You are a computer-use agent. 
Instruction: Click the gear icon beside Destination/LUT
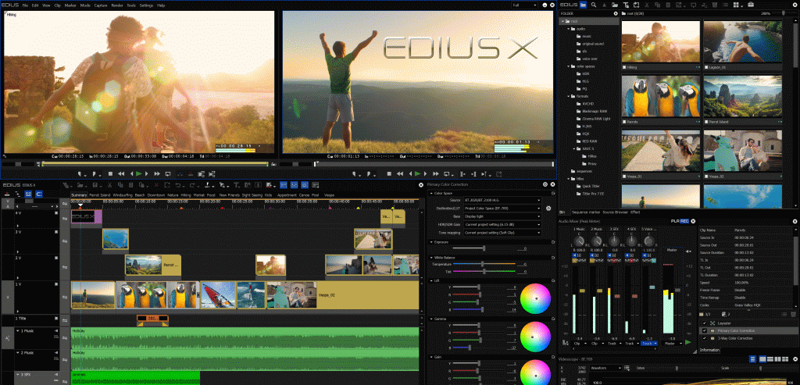[x=548, y=209]
